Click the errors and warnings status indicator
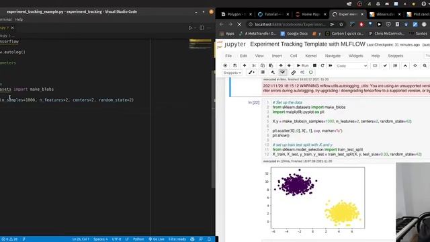This screenshot has height=242, width=430. [x=9, y=239]
